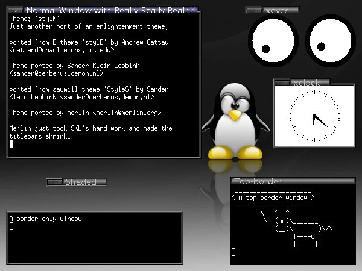Click the left eye in xeyes
362x271 pixels.
click(x=273, y=41)
